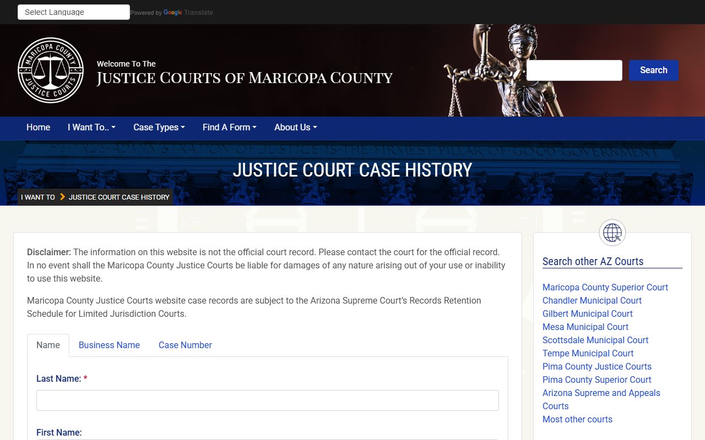Click the Maricopa County Justice Courts seal logo

point(51,70)
